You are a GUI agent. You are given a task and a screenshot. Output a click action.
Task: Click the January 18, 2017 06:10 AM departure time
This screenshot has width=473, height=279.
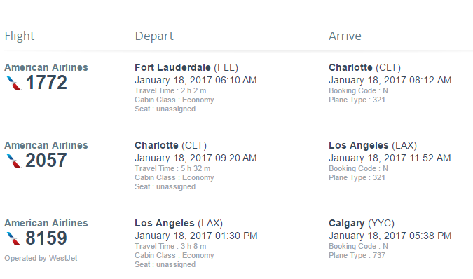point(196,80)
